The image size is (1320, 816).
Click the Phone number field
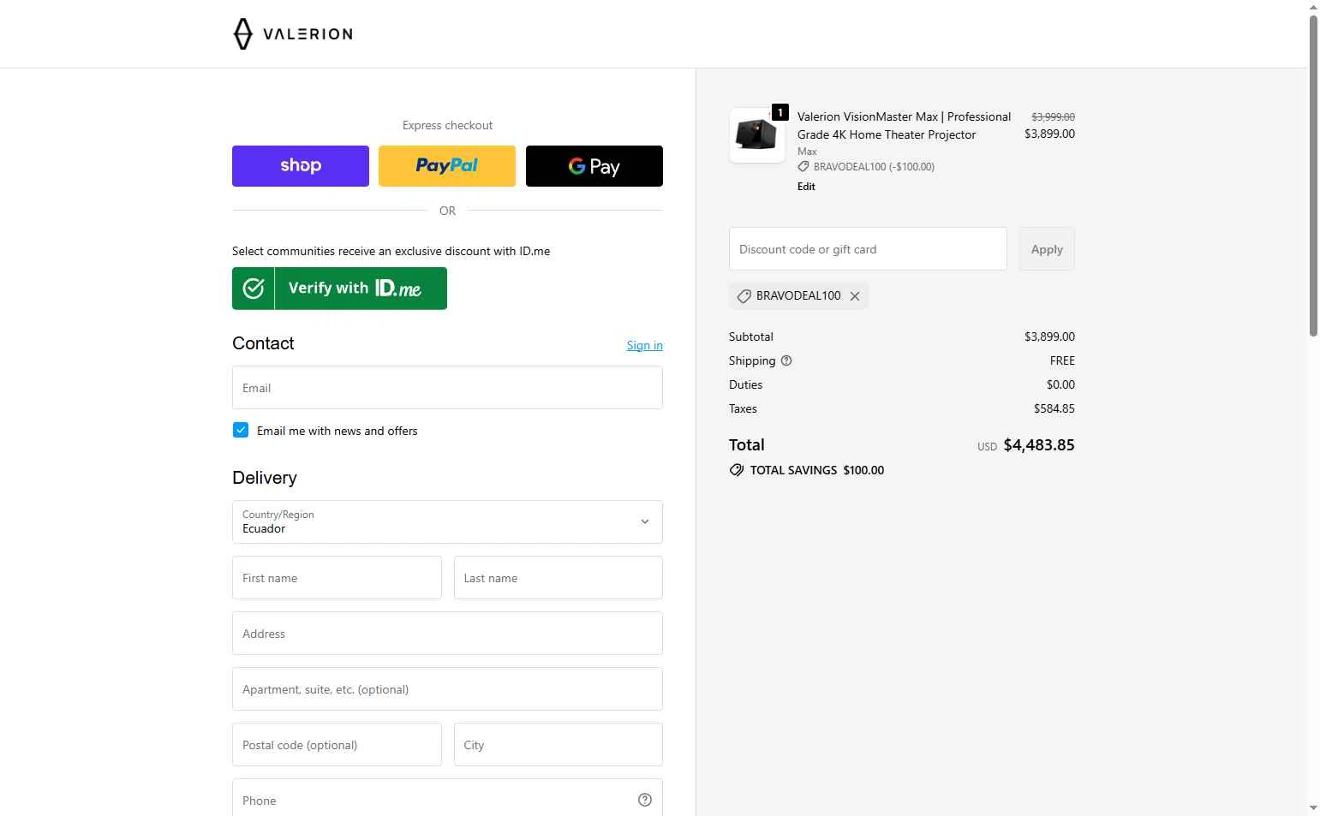pos(447,798)
